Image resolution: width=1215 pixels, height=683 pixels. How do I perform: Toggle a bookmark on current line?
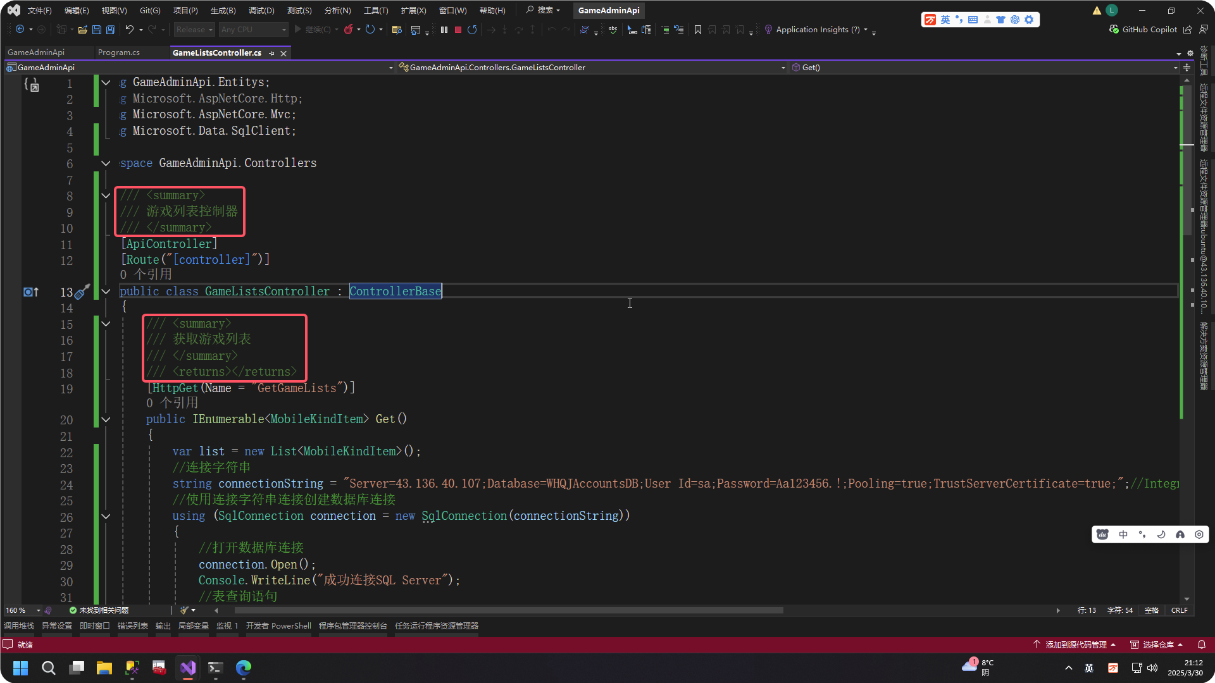[698, 30]
